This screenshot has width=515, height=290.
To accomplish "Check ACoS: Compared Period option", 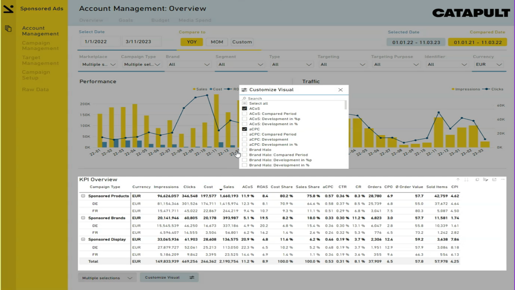I will 244,114.
